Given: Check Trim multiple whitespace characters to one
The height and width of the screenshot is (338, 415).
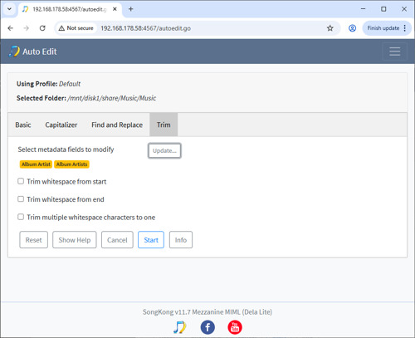Looking at the screenshot, I should click(21, 217).
